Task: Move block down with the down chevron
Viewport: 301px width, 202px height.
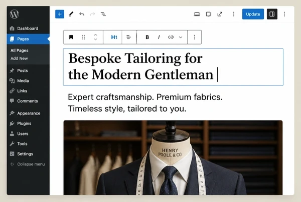Action: (x=95, y=39)
